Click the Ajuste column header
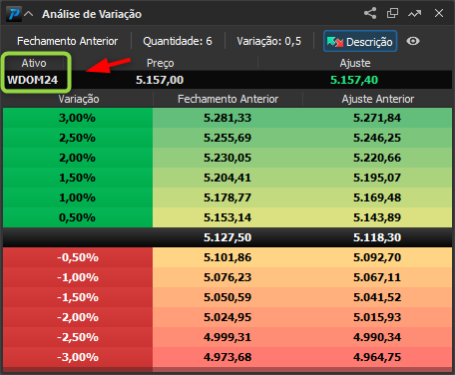The width and height of the screenshot is (455, 375). click(355, 63)
